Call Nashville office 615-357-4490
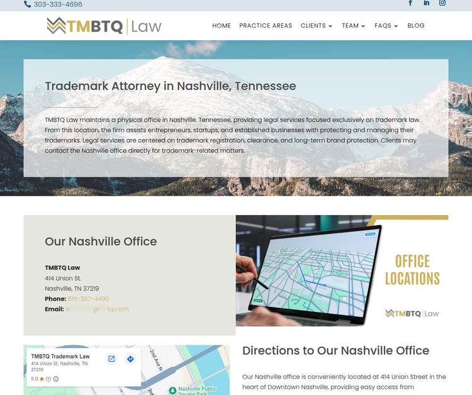This screenshot has width=472, height=395. (88, 299)
